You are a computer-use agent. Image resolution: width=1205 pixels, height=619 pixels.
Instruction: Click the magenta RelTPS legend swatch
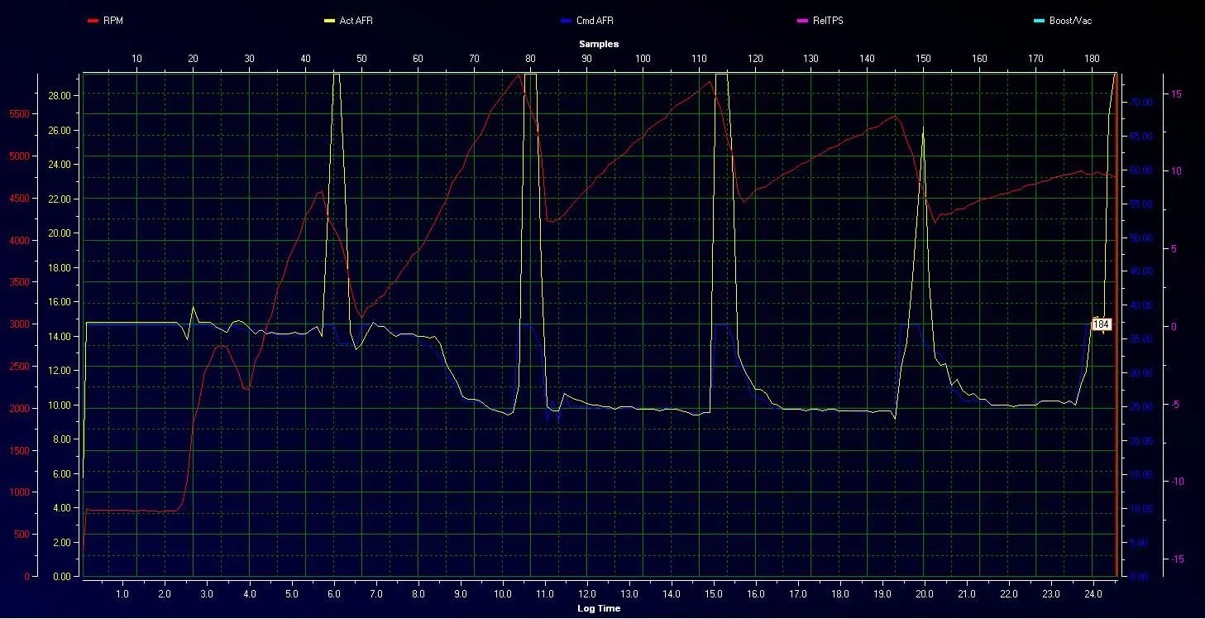pos(802,21)
